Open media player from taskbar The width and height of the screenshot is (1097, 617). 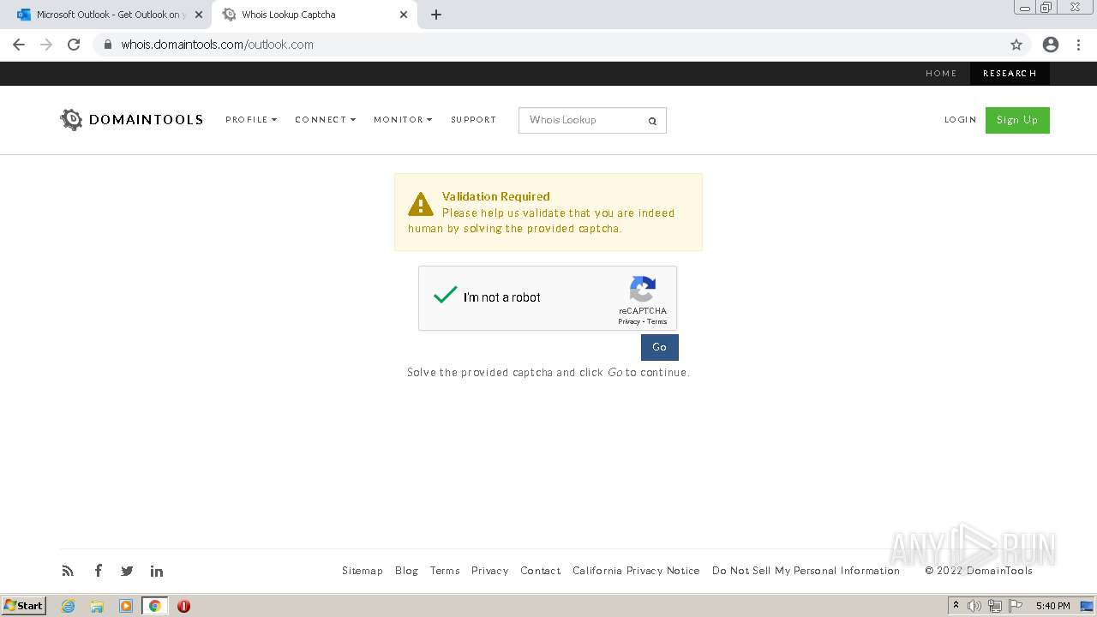(126, 606)
